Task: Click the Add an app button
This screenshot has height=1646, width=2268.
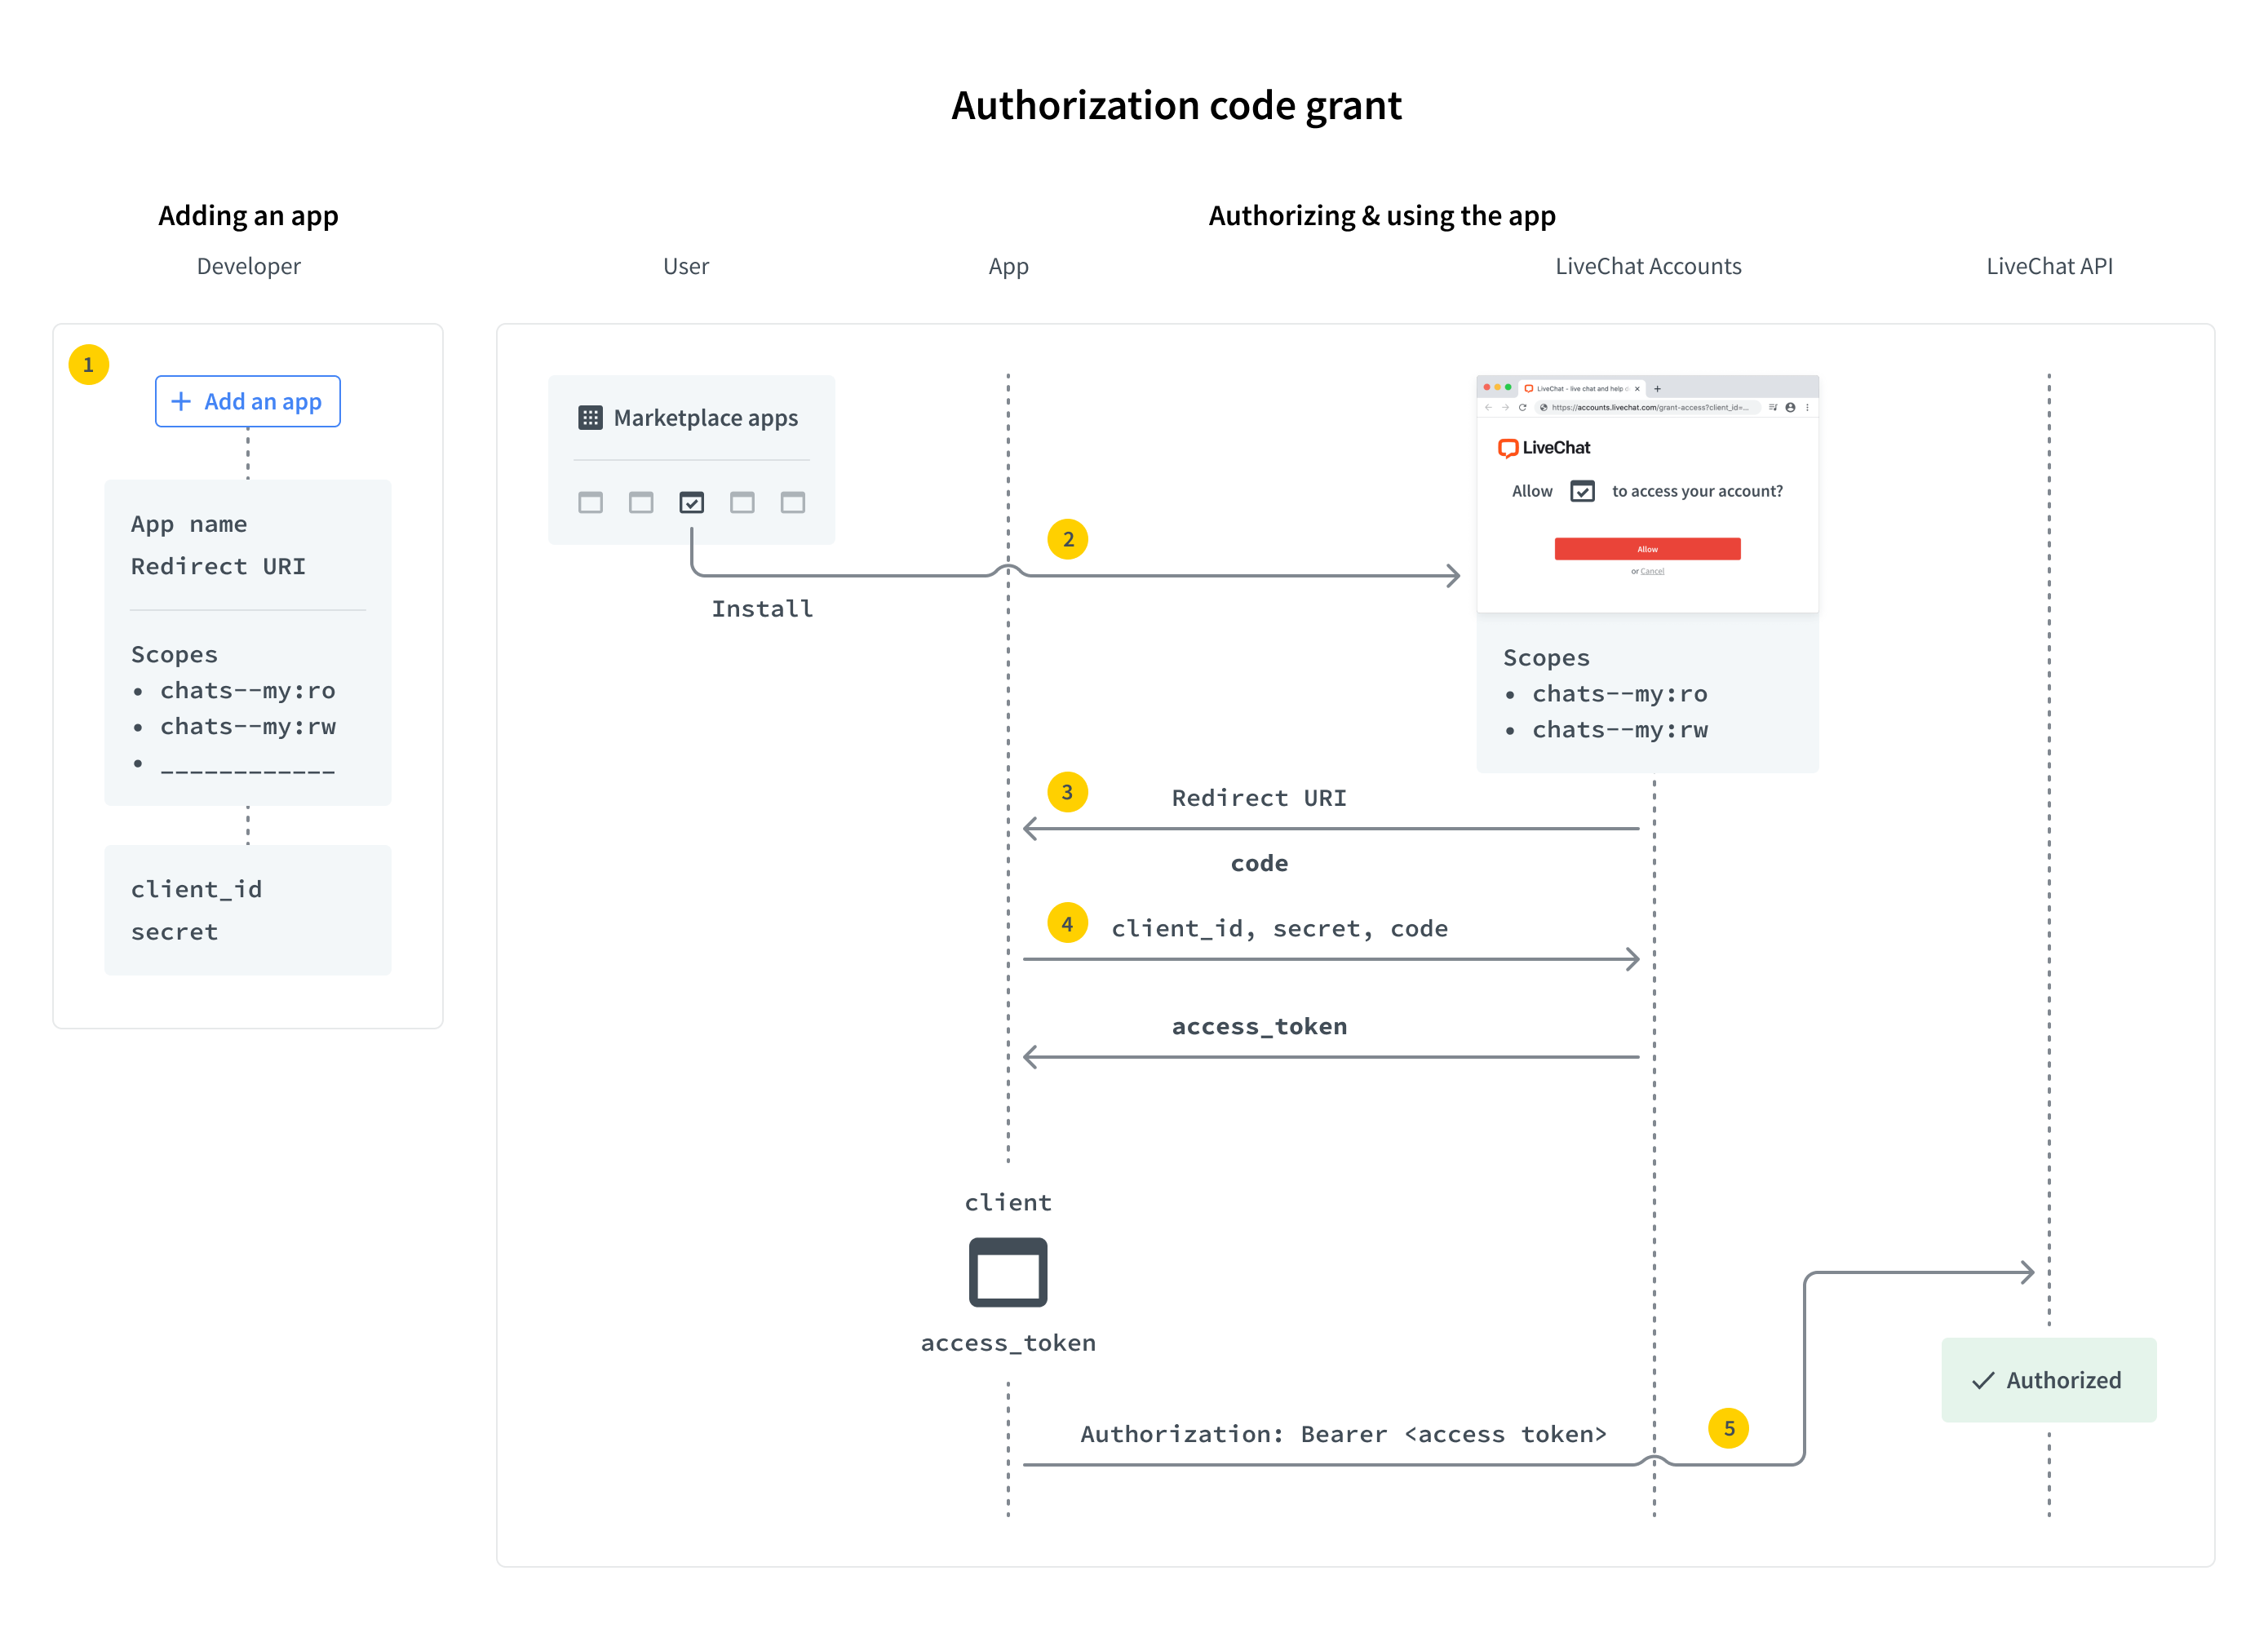Action: pos(247,401)
